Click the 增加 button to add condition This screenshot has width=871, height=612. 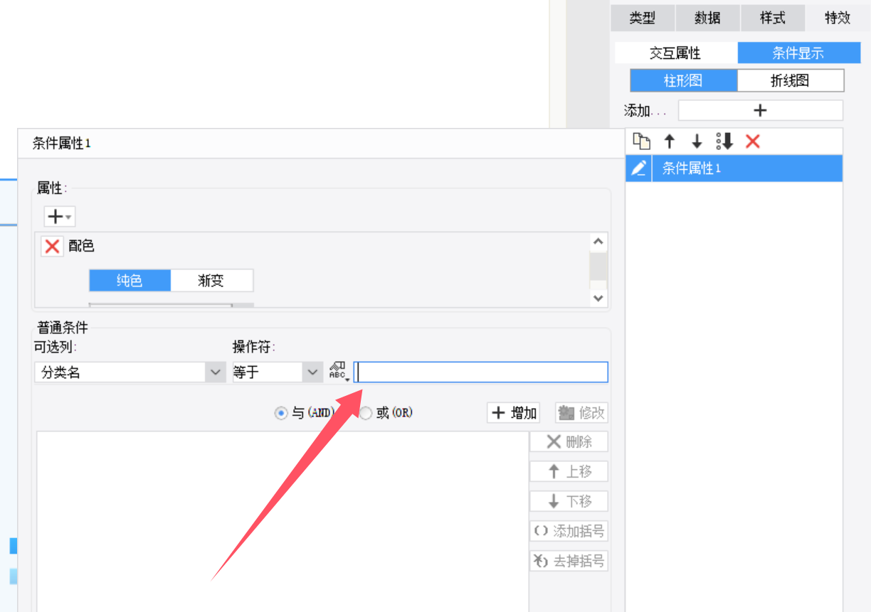[514, 413]
